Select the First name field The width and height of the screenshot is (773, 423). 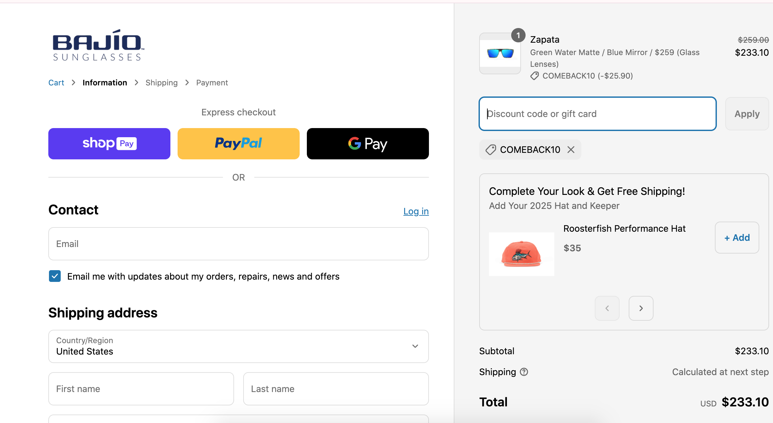[141, 388]
